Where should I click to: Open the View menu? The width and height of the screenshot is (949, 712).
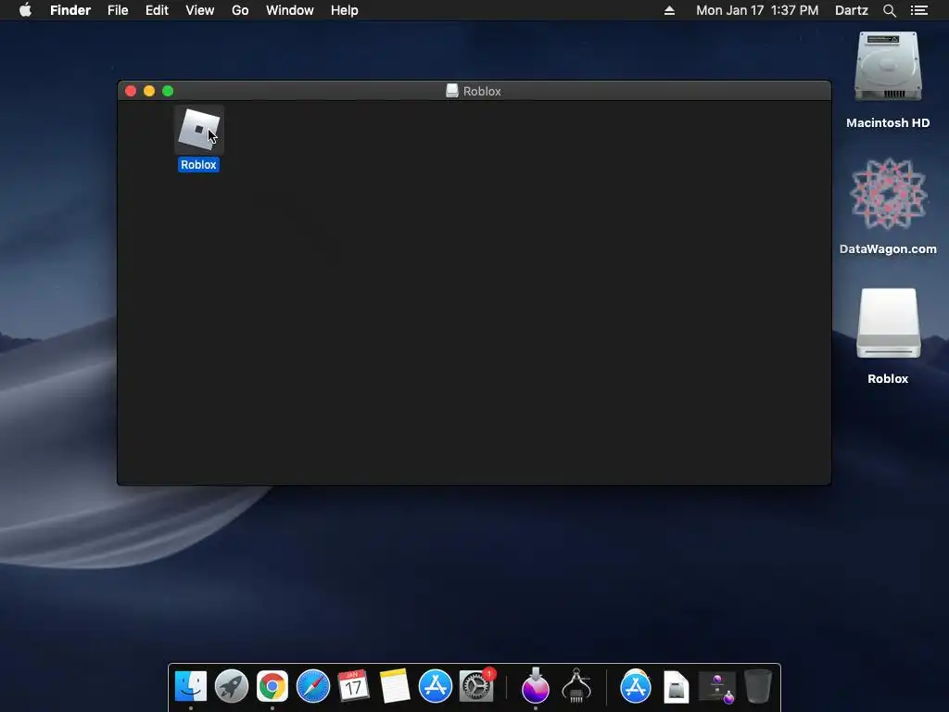point(200,10)
